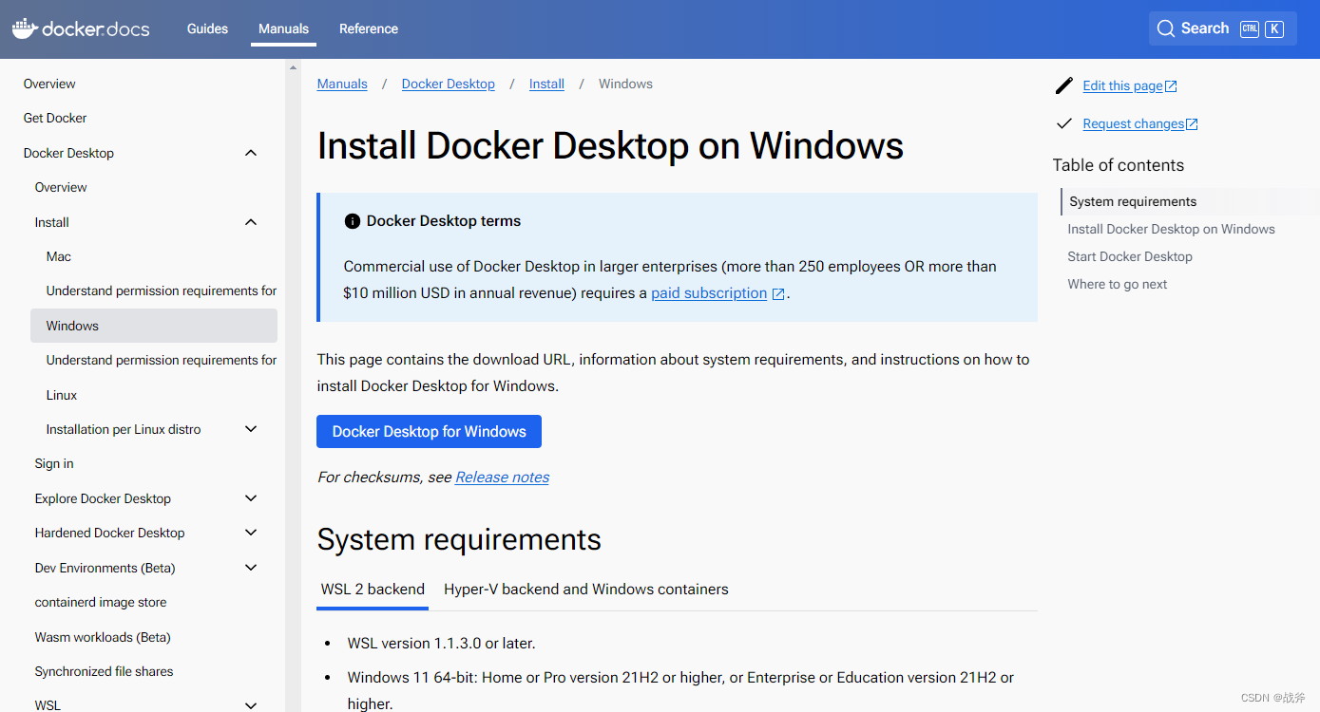Expand the WSL sidebar section
This screenshot has width=1320, height=712.
click(x=251, y=705)
